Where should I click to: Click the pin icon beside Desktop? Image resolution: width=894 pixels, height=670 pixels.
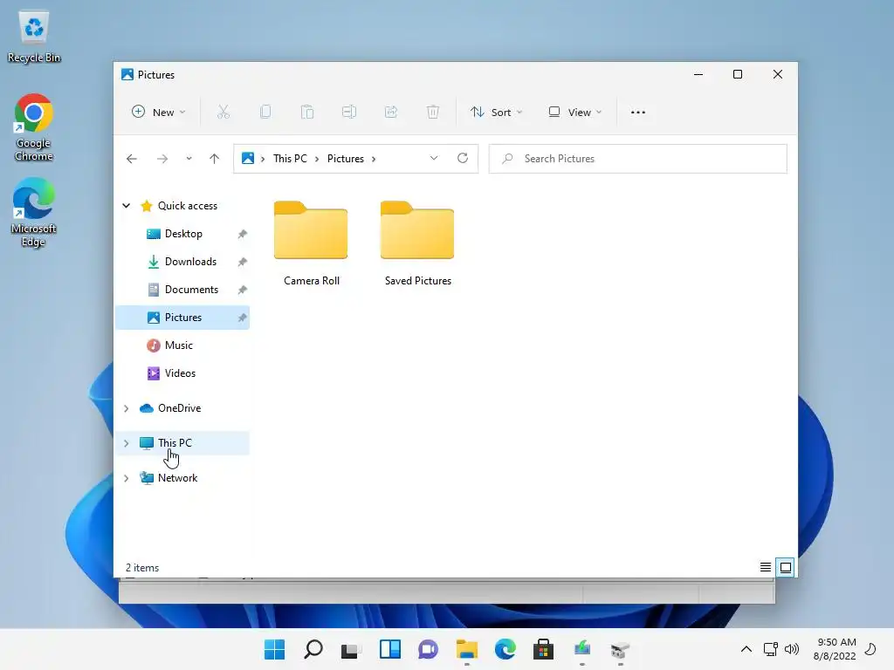point(243,234)
